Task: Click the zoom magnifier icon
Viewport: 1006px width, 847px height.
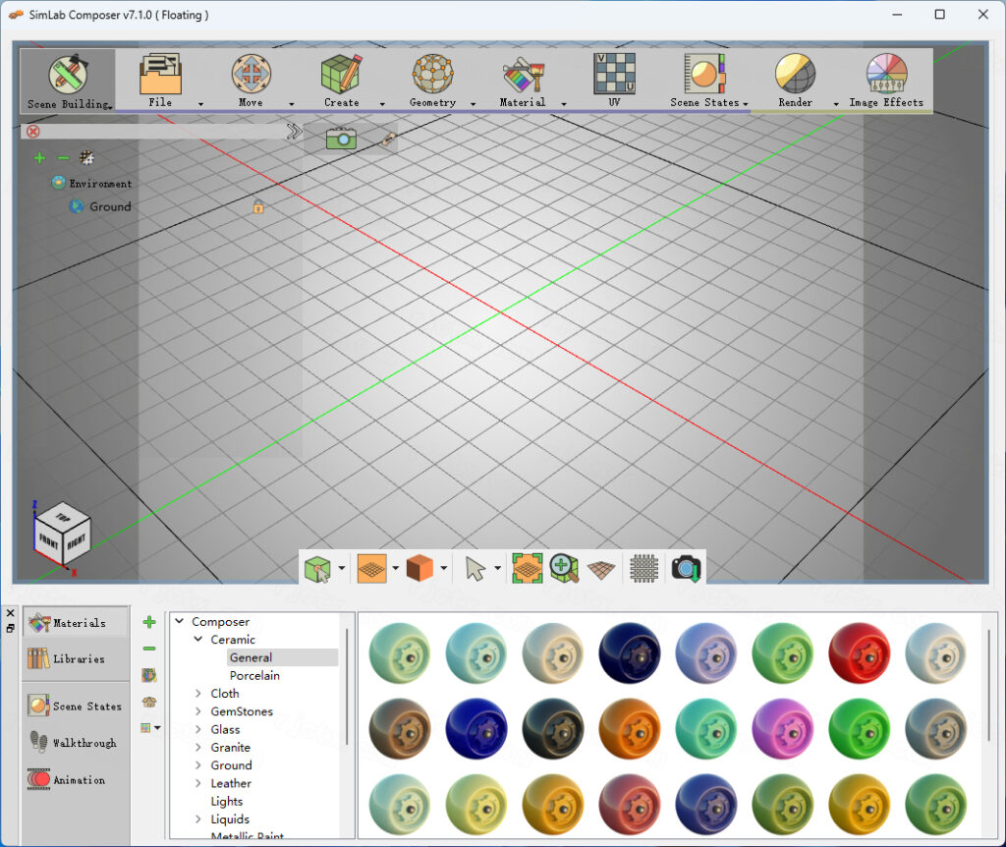Action: 565,569
